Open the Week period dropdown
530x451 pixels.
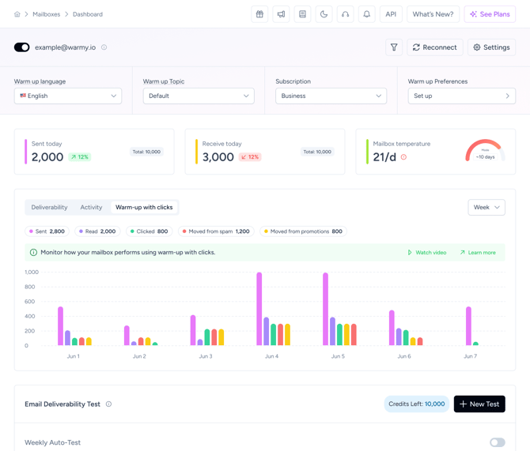pyautogui.click(x=486, y=208)
